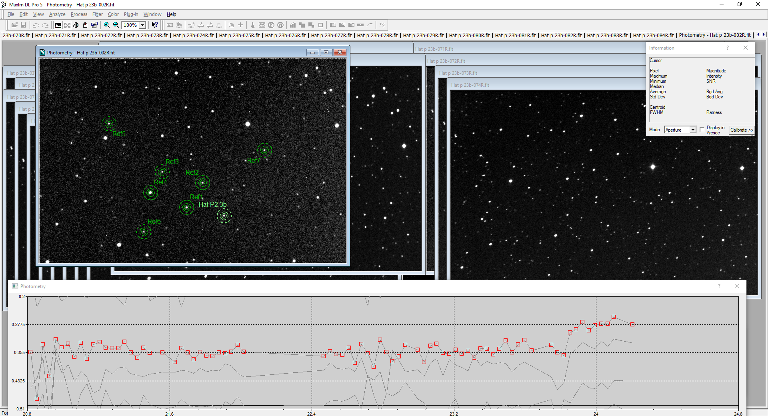This screenshot has width=768, height=416.
Task: Click the Zoom In magnifier icon
Action: pyautogui.click(x=107, y=25)
